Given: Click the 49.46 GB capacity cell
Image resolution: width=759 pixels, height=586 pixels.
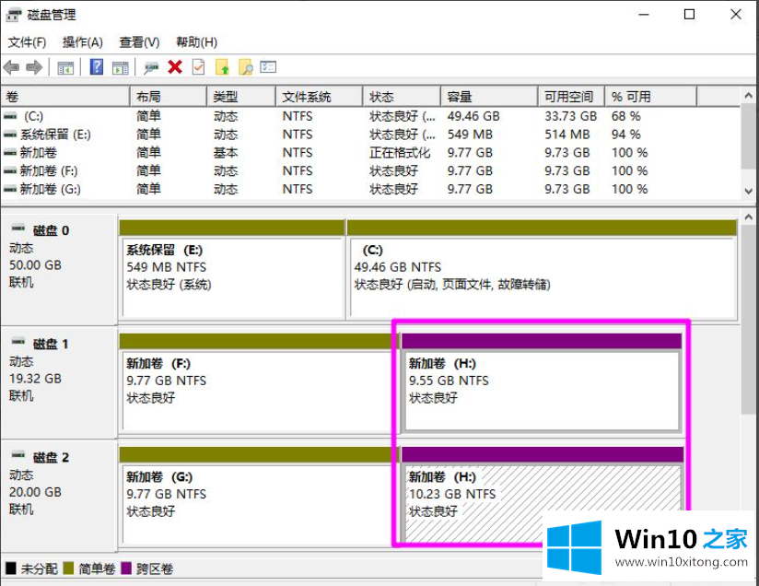Looking at the screenshot, I should [473, 116].
